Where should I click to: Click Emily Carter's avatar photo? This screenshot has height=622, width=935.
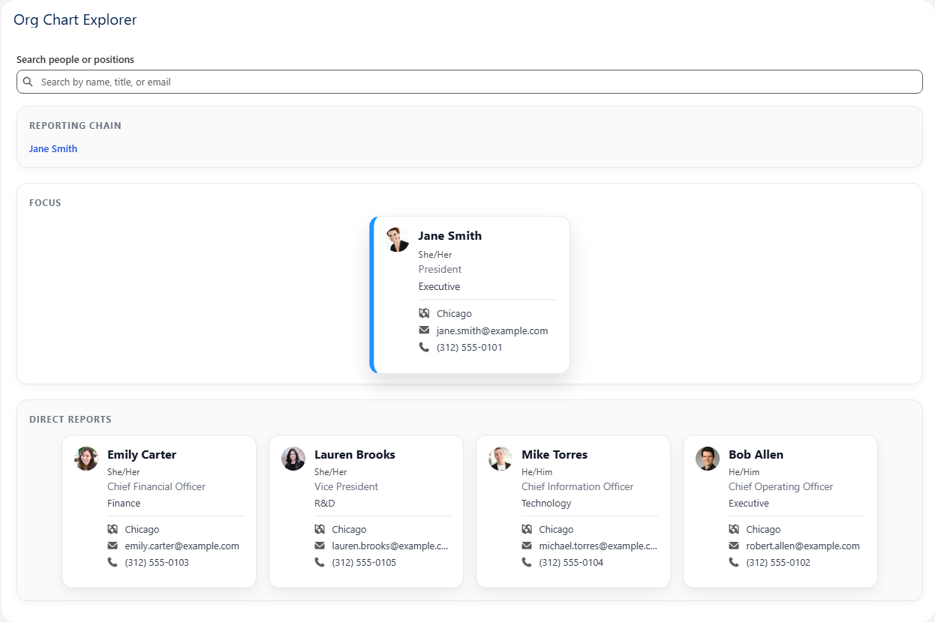[86, 459]
